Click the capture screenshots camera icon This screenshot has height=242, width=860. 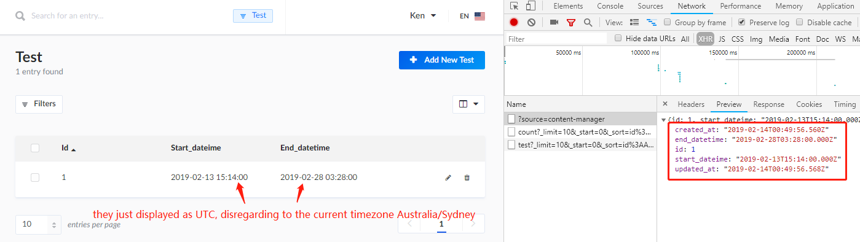[x=554, y=22]
